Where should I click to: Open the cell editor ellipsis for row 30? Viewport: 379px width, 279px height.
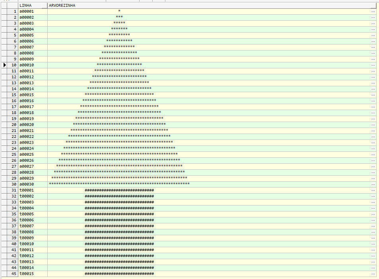[x=373, y=184]
